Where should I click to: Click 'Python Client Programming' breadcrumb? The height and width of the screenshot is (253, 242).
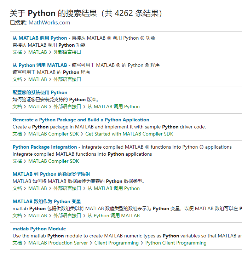(176, 243)
